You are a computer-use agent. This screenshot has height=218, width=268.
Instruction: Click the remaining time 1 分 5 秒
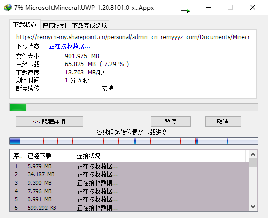pyautogui.click(x=77, y=80)
